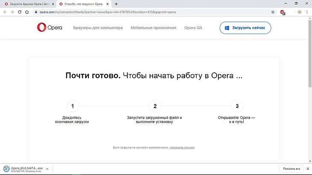
Task: Reload the current page
Action: point(20,12)
